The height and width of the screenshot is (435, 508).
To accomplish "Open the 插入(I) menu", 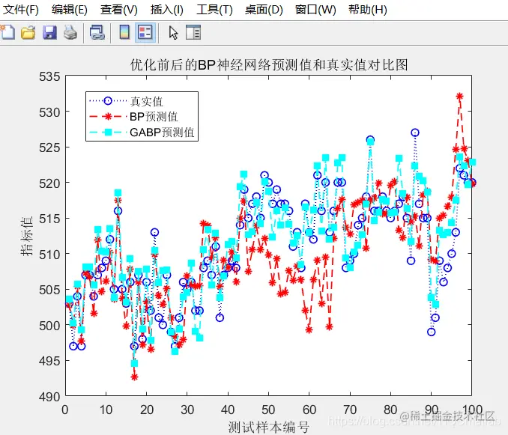I will click(x=167, y=10).
